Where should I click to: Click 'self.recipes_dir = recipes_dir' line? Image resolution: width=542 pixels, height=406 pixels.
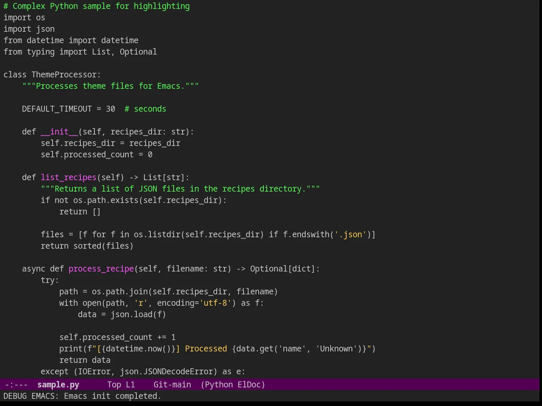coord(111,143)
